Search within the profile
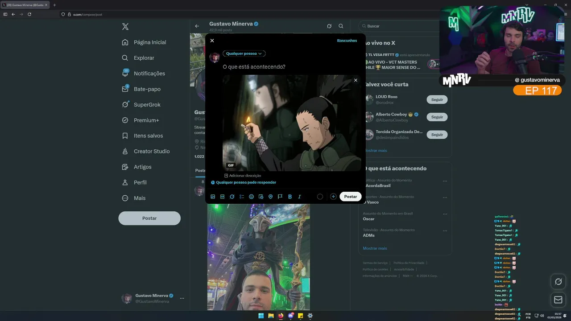The height and width of the screenshot is (321, 571). (341, 26)
